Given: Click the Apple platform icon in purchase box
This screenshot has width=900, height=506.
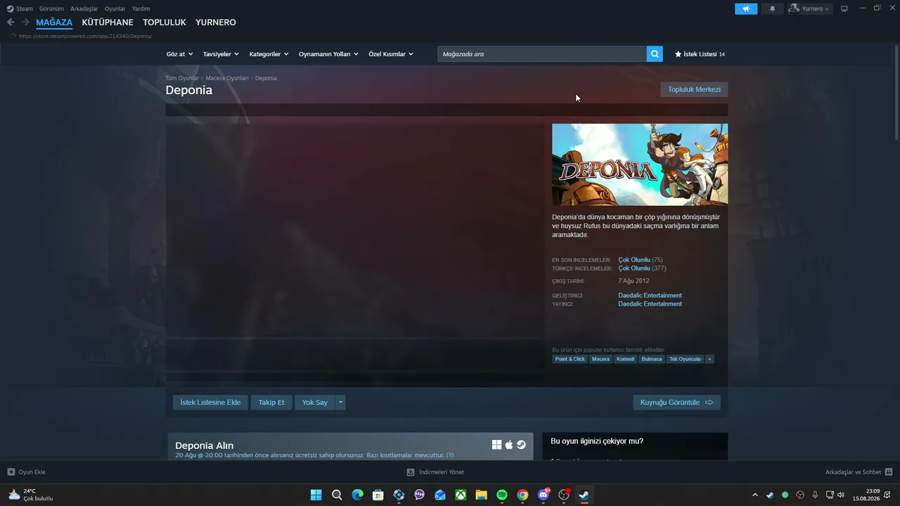Looking at the screenshot, I should pos(509,445).
